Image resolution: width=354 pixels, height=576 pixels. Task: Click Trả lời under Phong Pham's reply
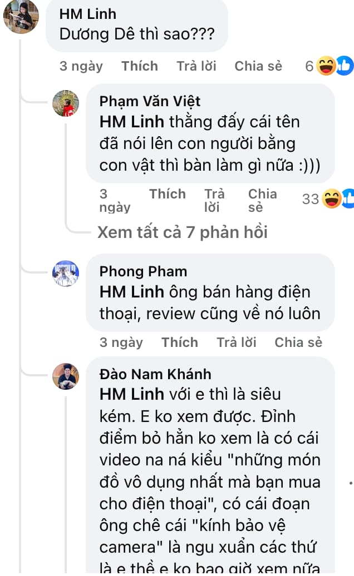tap(237, 342)
